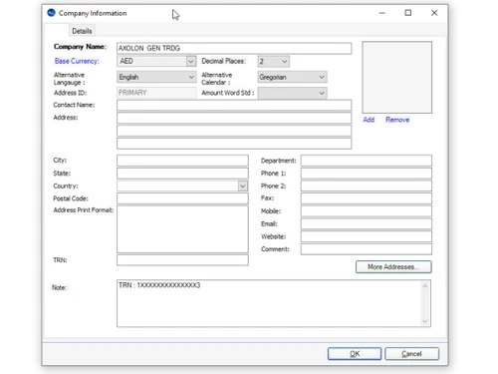Minimize the Company Information window
The height and width of the screenshot is (374, 498).
(x=382, y=13)
